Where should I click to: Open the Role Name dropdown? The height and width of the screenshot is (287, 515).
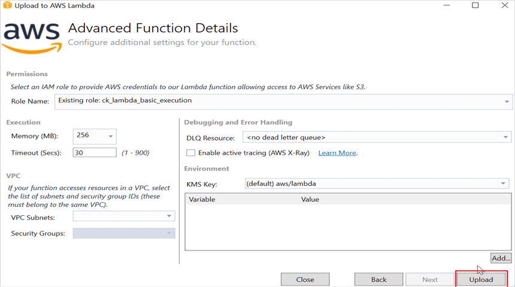click(283, 101)
